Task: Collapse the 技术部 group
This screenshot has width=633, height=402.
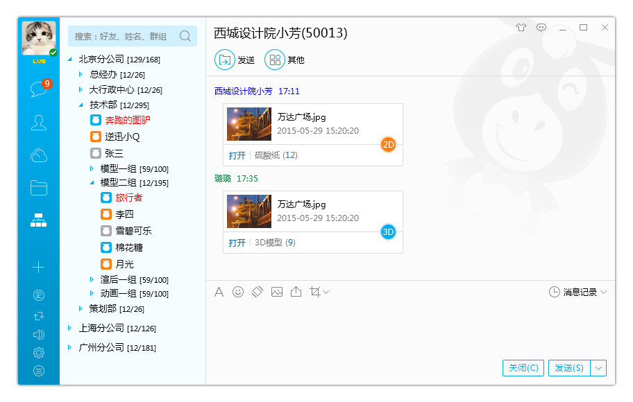Action: click(x=81, y=105)
